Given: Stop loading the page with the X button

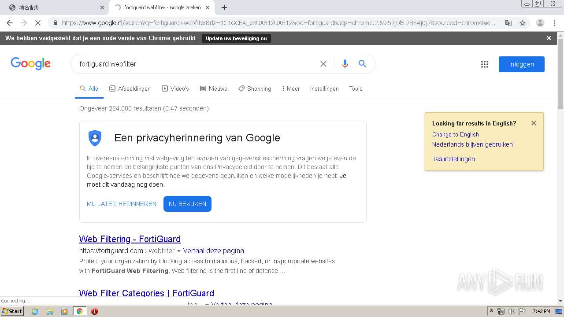Looking at the screenshot, I should 38,23.
